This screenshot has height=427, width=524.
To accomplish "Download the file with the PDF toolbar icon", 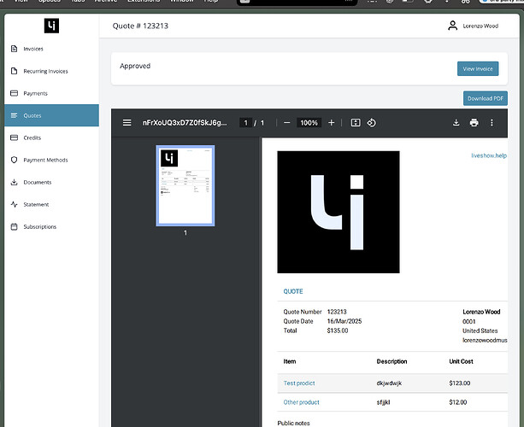I will point(456,123).
